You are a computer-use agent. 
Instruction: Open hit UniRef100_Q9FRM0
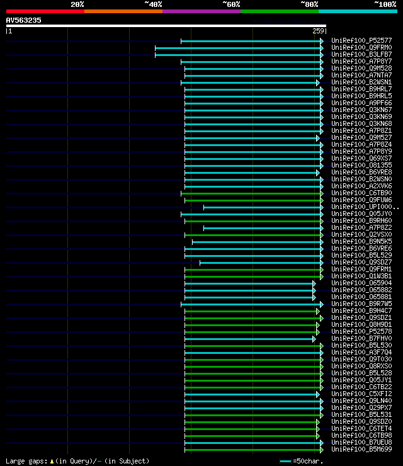(x=361, y=48)
